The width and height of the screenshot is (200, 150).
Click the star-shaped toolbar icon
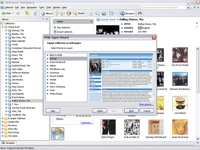pos(62,13)
